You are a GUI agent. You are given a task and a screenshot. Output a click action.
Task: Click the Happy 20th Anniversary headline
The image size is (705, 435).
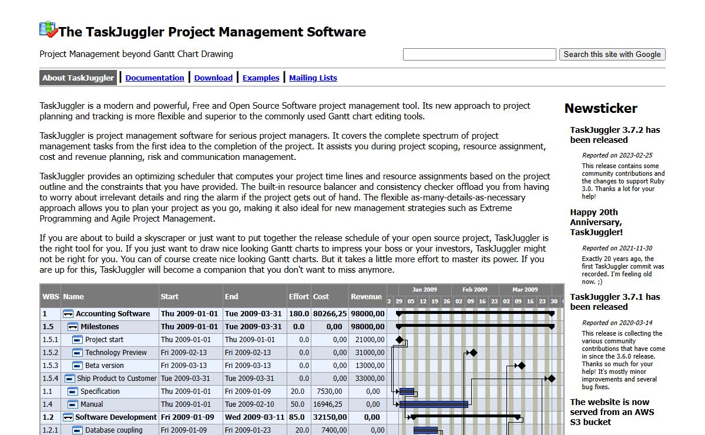point(596,222)
